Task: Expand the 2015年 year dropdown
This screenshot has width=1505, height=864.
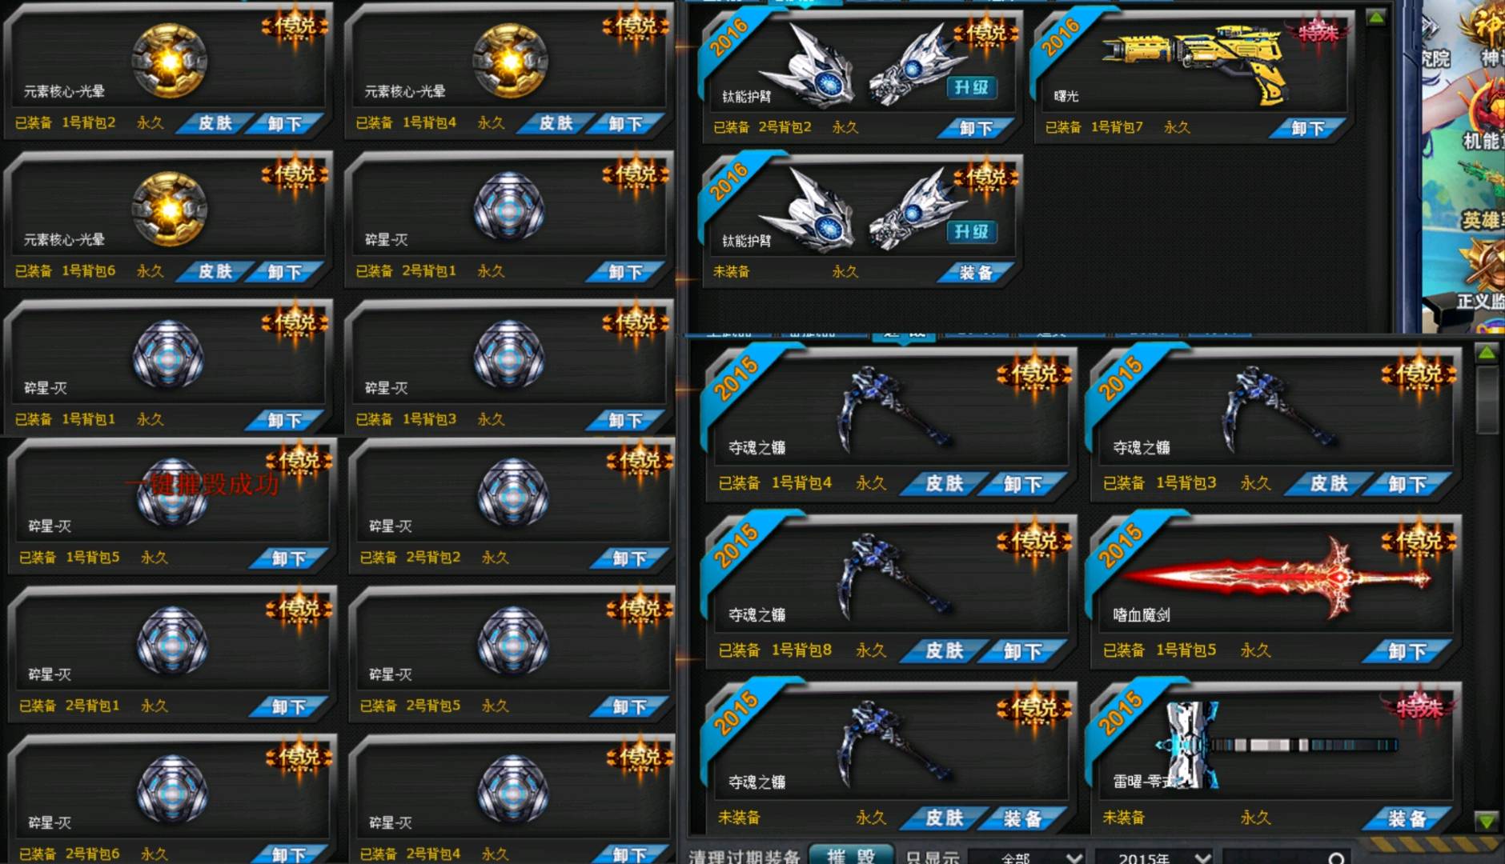Action: pyautogui.click(x=1153, y=857)
